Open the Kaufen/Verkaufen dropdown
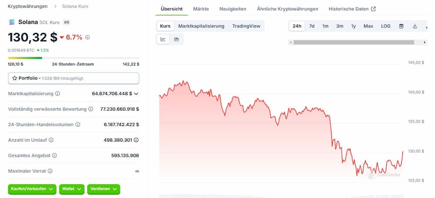This screenshot has height=198, width=435. coord(32,189)
